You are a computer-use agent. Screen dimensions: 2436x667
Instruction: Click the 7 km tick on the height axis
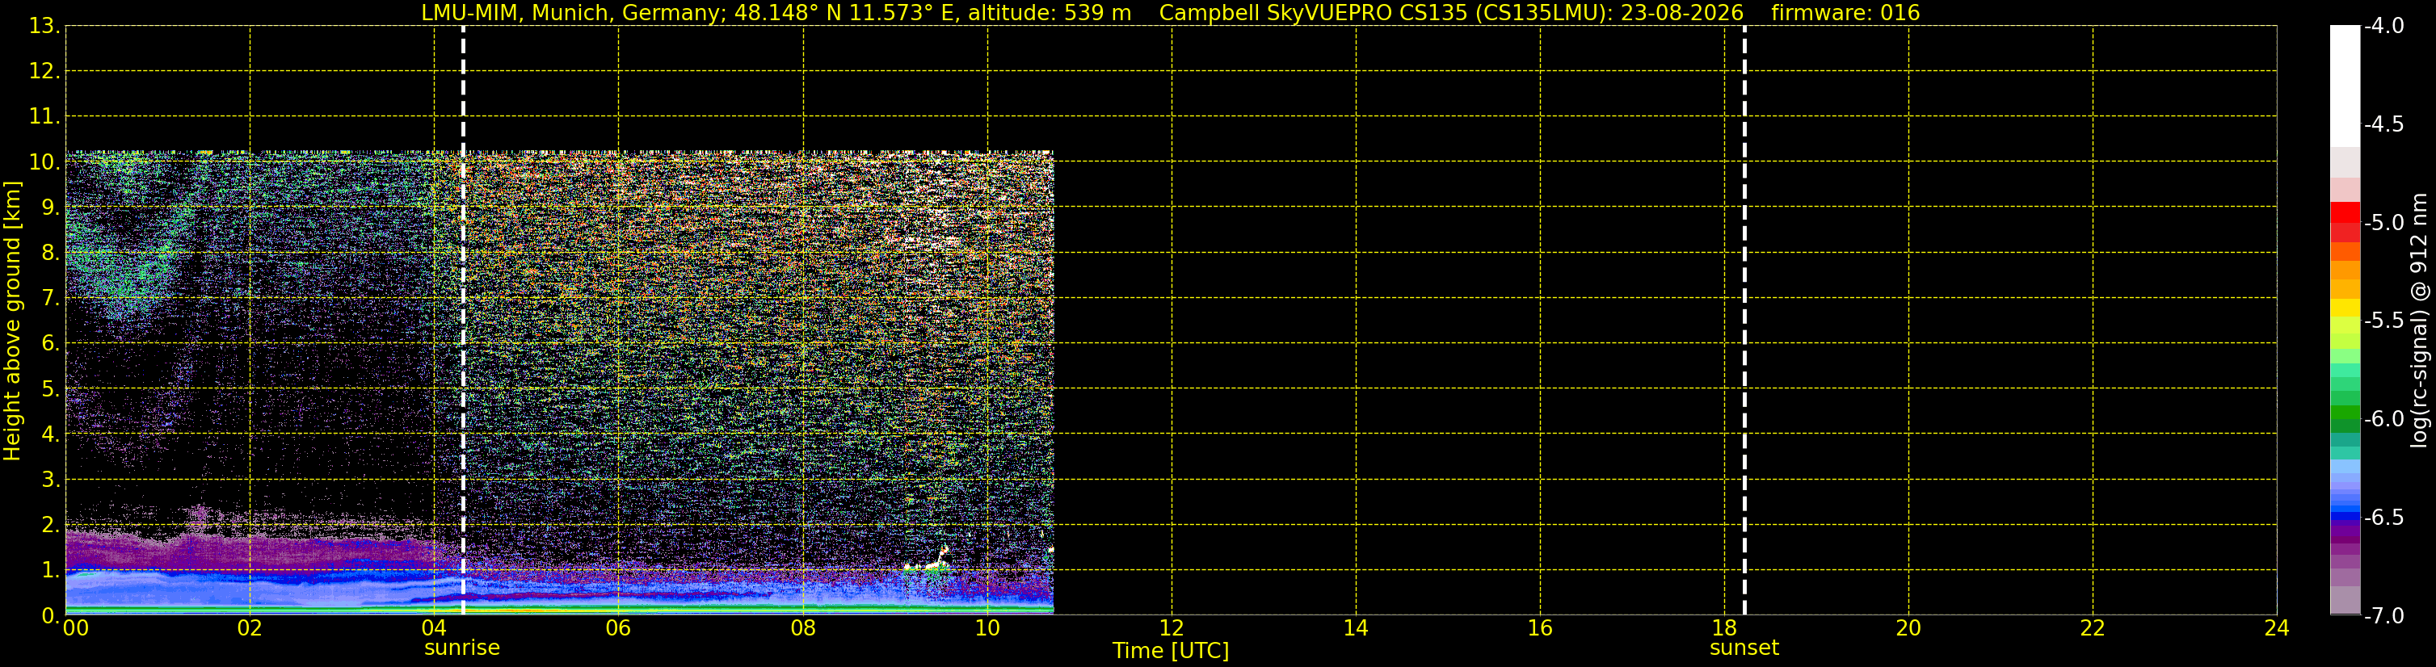(x=49, y=299)
